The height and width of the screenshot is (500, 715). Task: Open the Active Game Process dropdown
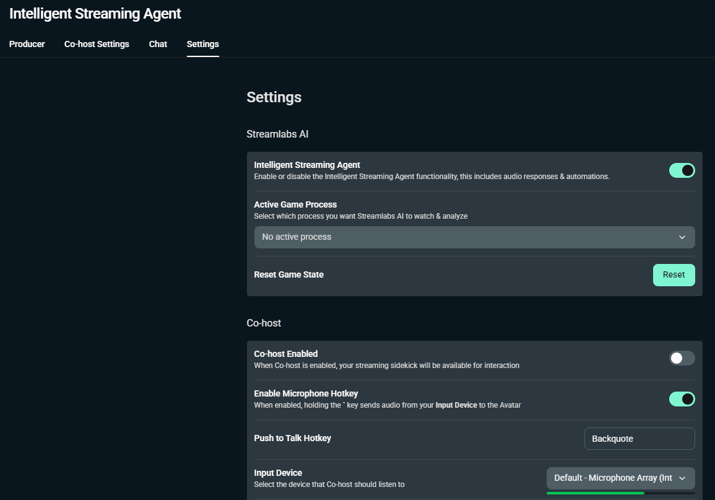point(474,237)
